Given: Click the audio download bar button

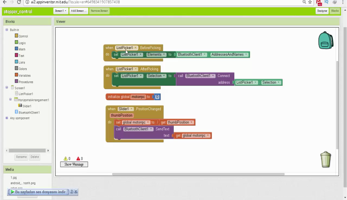Looking at the screenshot, I should 38,192.
